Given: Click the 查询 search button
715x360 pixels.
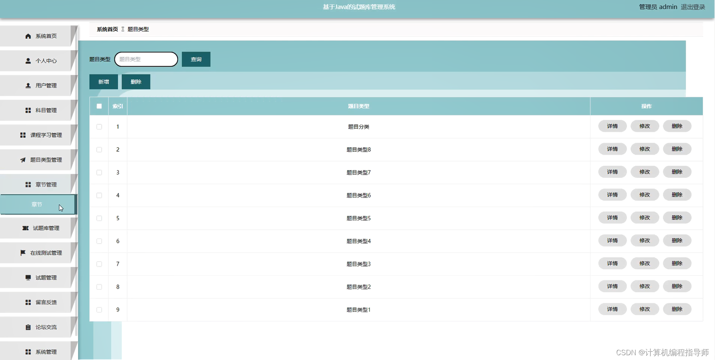Looking at the screenshot, I should 196,59.
